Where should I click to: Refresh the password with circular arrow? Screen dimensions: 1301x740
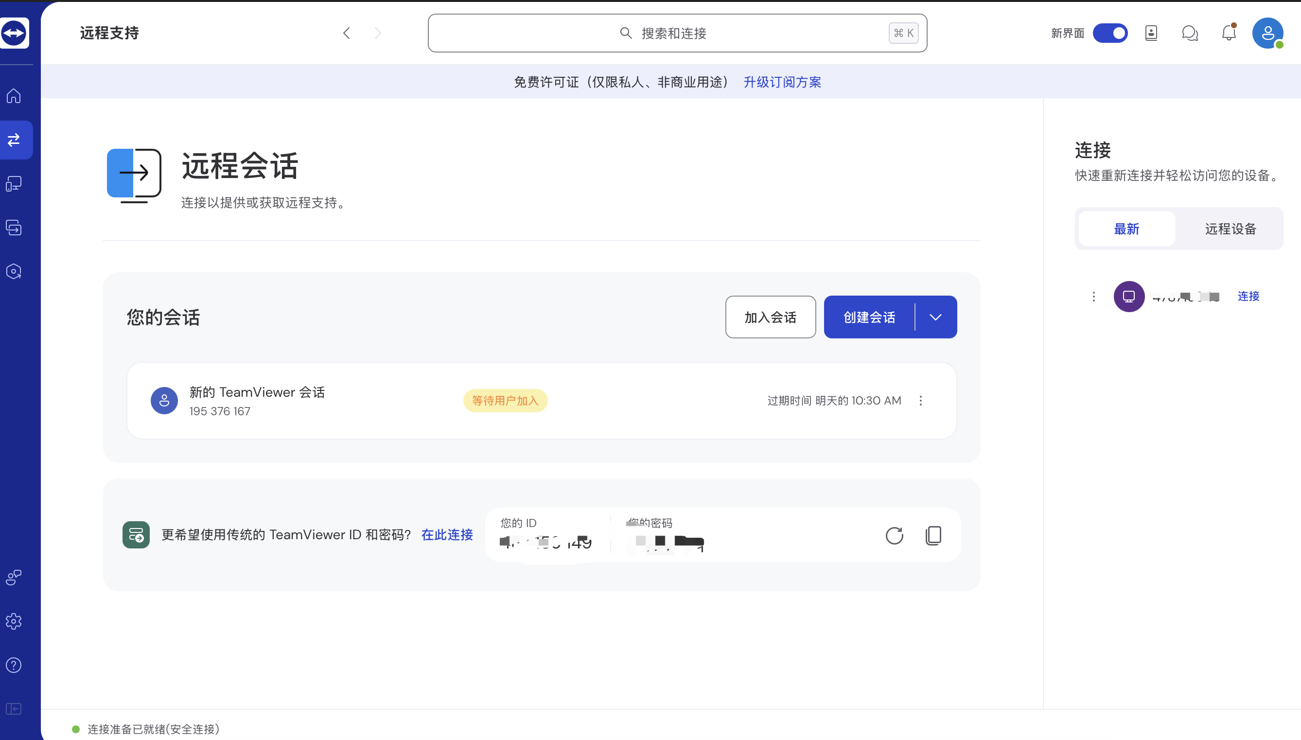[x=895, y=535]
